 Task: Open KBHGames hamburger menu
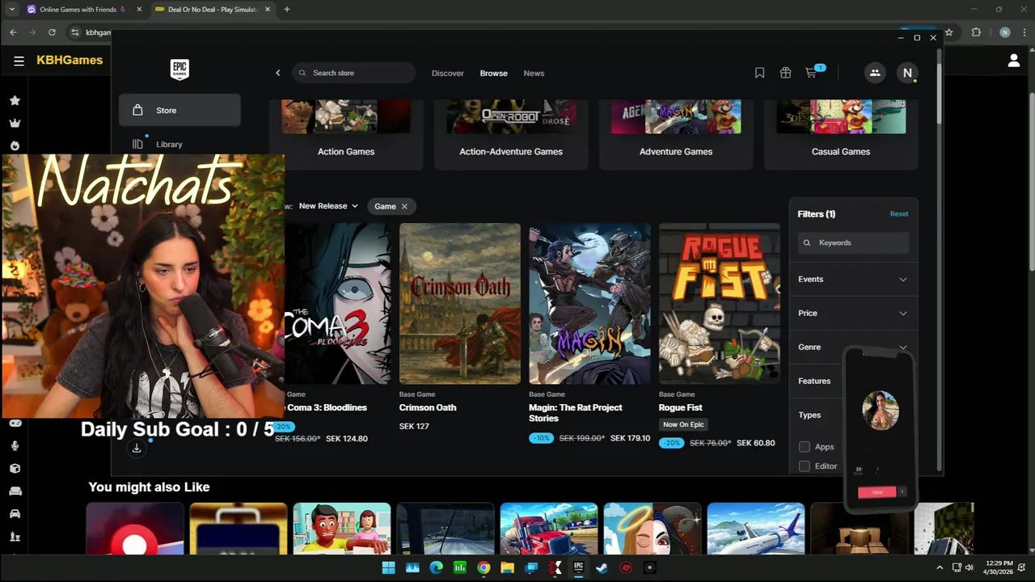pyautogui.click(x=19, y=60)
